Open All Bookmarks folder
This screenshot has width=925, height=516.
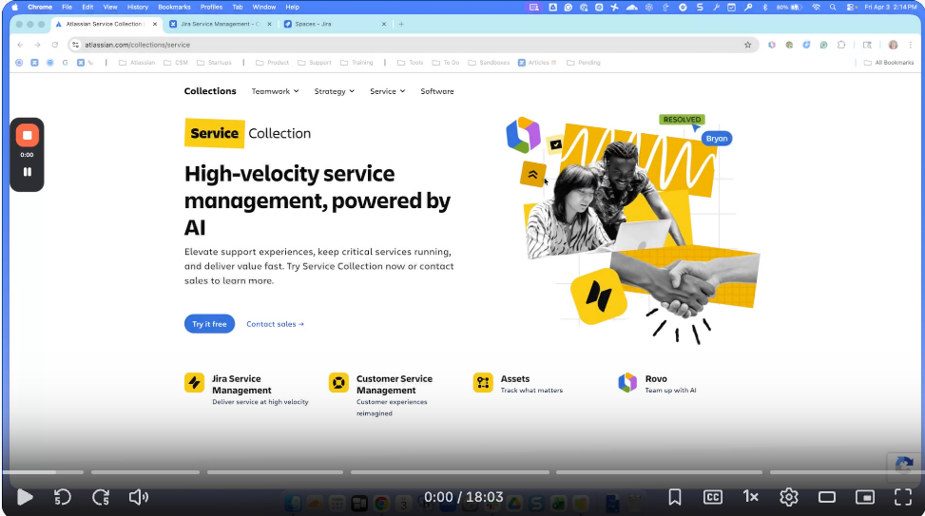click(x=889, y=63)
